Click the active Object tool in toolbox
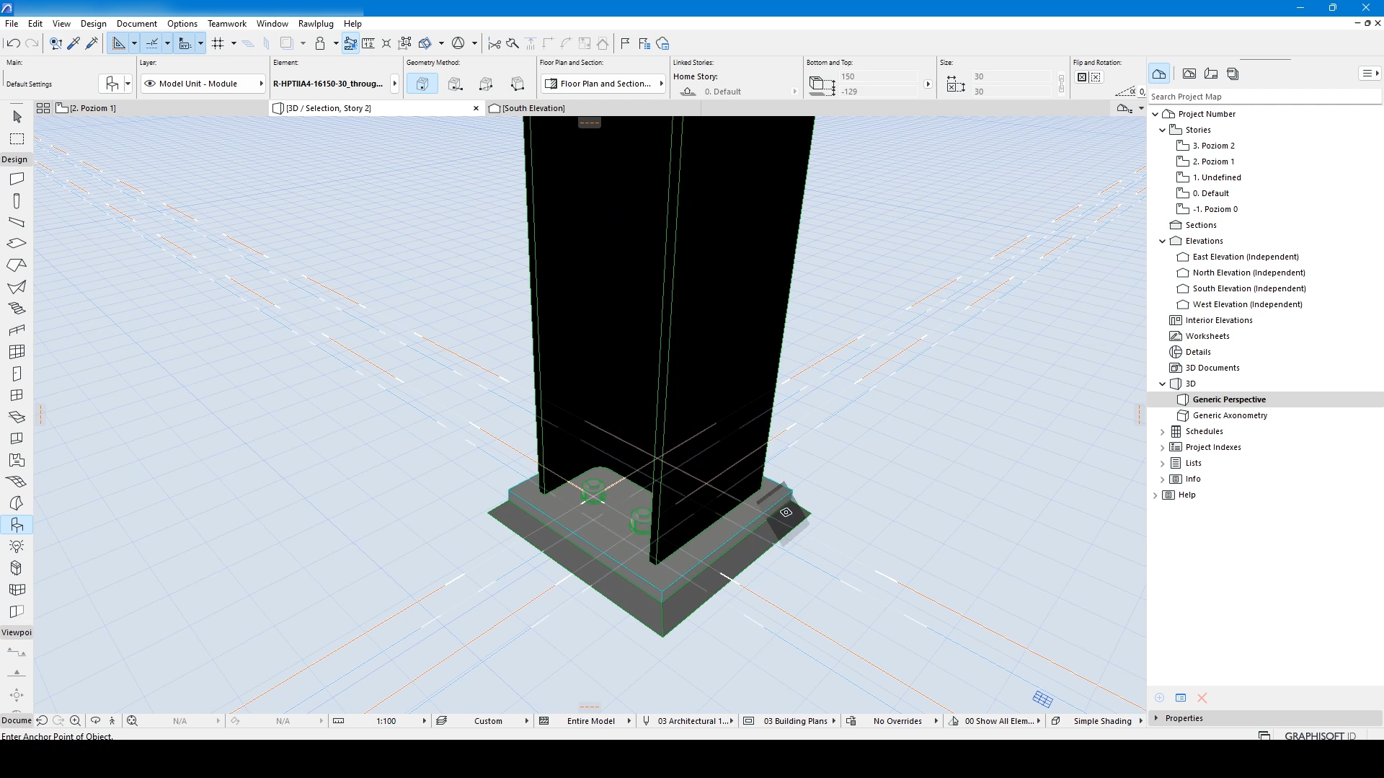Screen dimensions: 1384x778 (x=17, y=525)
